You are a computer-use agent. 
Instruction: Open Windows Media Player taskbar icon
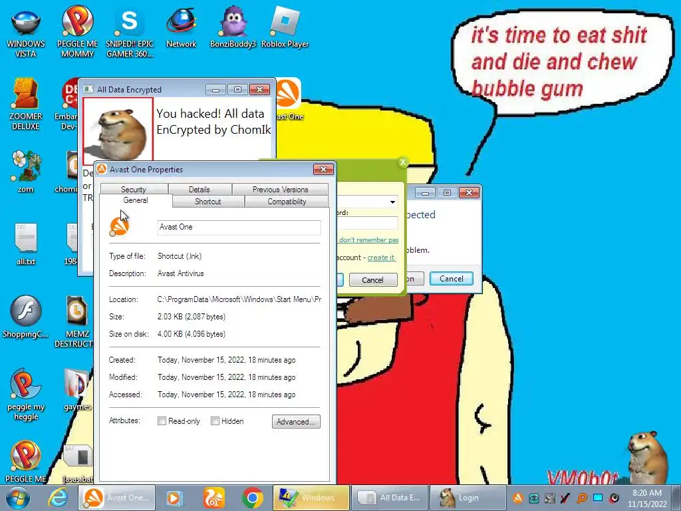coord(175,498)
